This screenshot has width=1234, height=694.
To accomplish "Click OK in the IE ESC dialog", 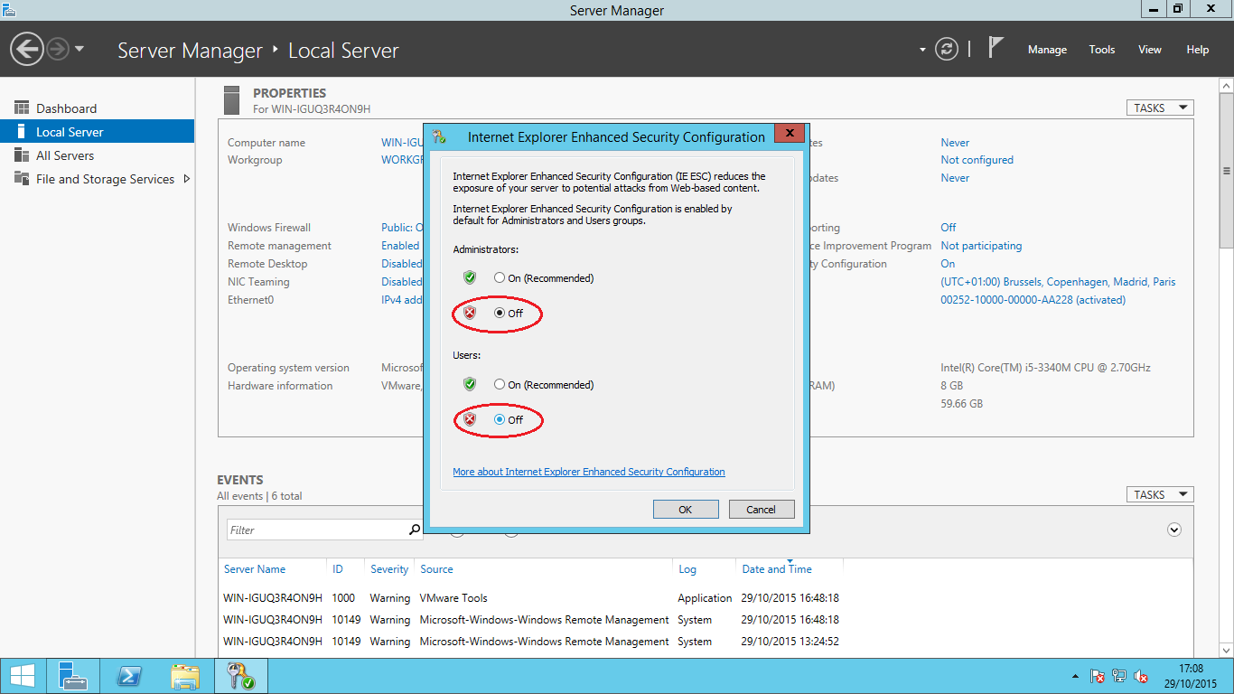I will click(x=686, y=510).
